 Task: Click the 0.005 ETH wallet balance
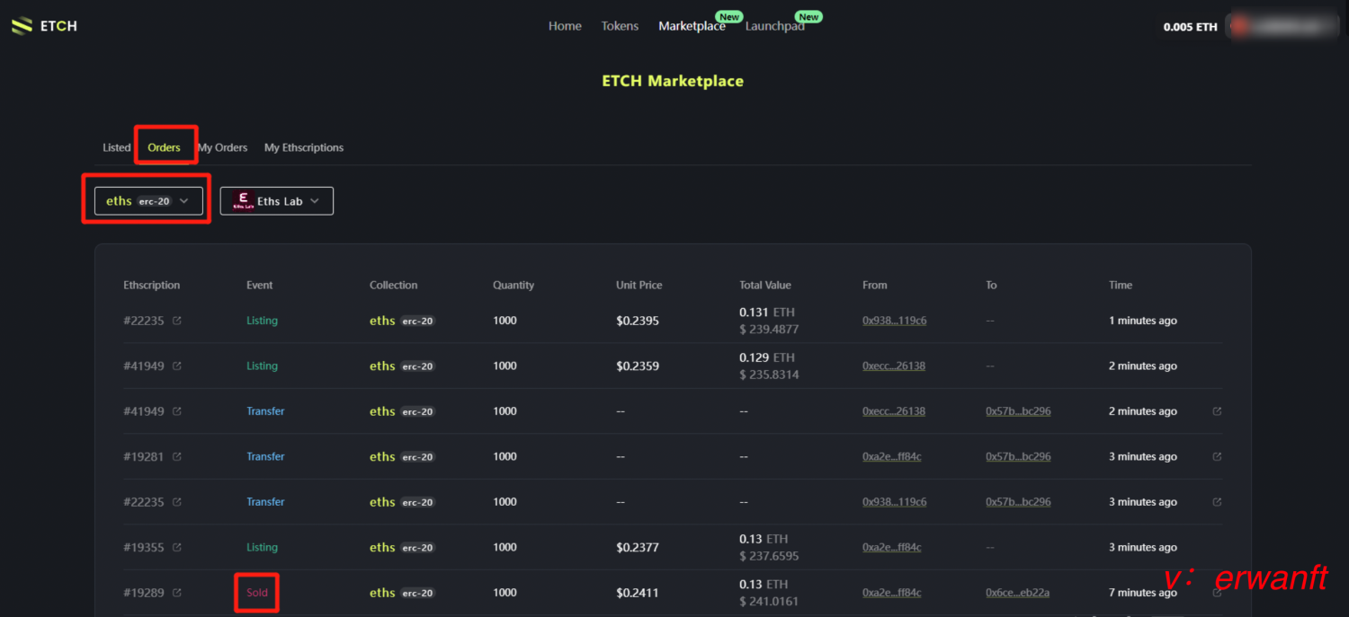[1190, 27]
